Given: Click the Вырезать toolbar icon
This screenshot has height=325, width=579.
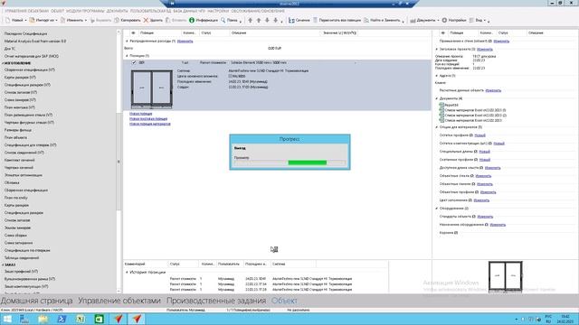Looking at the screenshot, I should click(92, 20).
